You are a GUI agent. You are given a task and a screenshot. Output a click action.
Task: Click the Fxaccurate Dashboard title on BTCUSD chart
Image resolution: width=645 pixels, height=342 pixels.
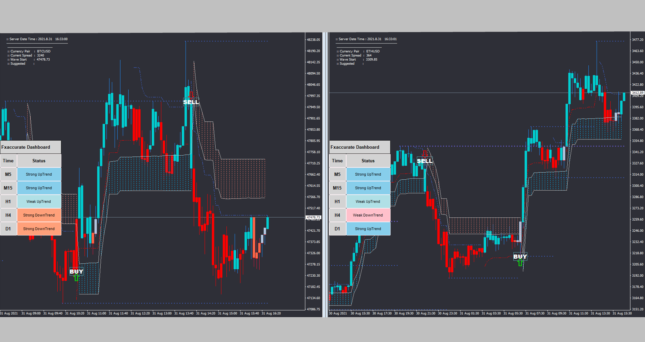click(26, 147)
